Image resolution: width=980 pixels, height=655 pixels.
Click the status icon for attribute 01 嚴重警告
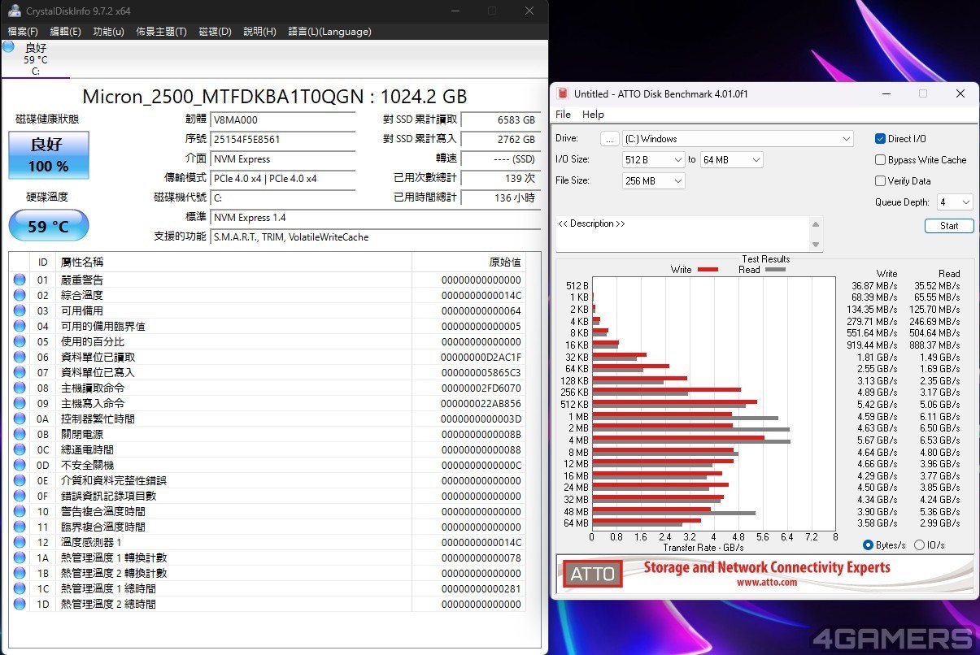point(20,280)
